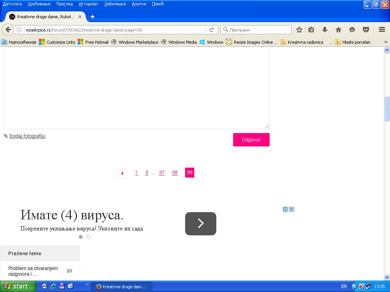
Task: Open the Windows Marketplace bookmark
Action: click(134, 42)
